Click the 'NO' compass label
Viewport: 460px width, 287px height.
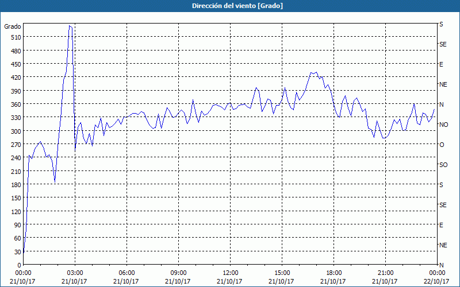tap(443, 125)
